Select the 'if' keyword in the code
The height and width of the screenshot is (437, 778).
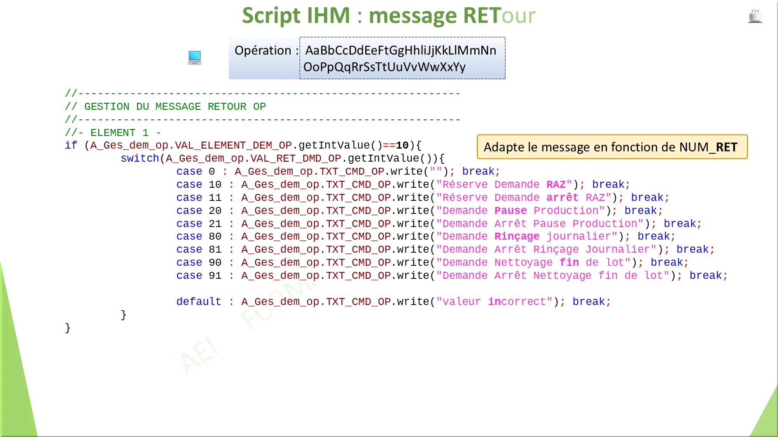(70, 145)
